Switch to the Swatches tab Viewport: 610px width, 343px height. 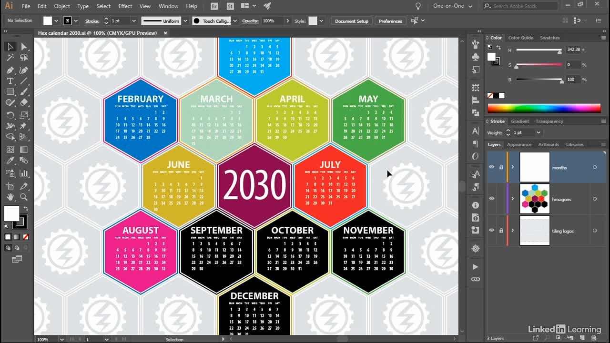[x=549, y=38]
